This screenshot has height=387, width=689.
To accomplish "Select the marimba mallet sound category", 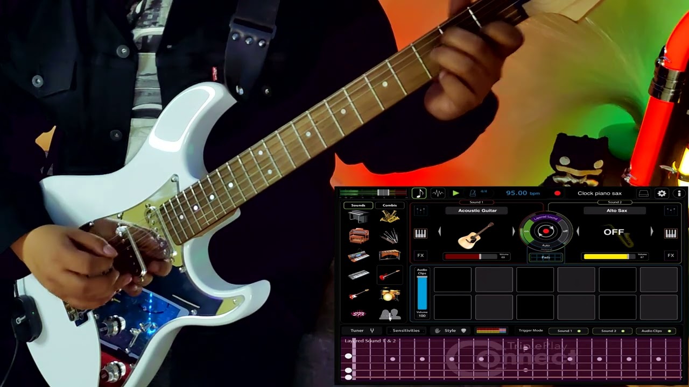I will coord(390,256).
